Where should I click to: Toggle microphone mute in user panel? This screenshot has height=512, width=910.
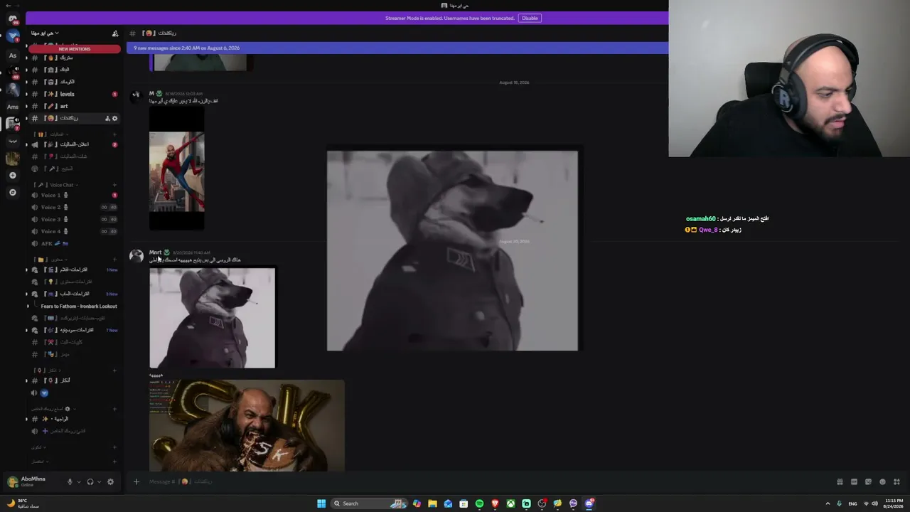(70, 482)
